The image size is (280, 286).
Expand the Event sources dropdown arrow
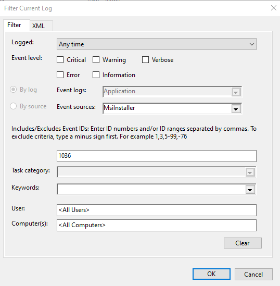coord(236,109)
